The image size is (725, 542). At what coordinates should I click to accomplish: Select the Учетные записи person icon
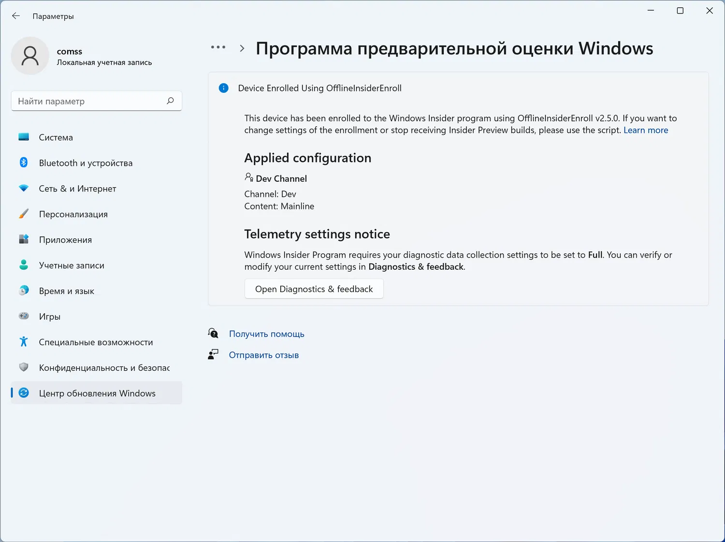pos(24,265)
